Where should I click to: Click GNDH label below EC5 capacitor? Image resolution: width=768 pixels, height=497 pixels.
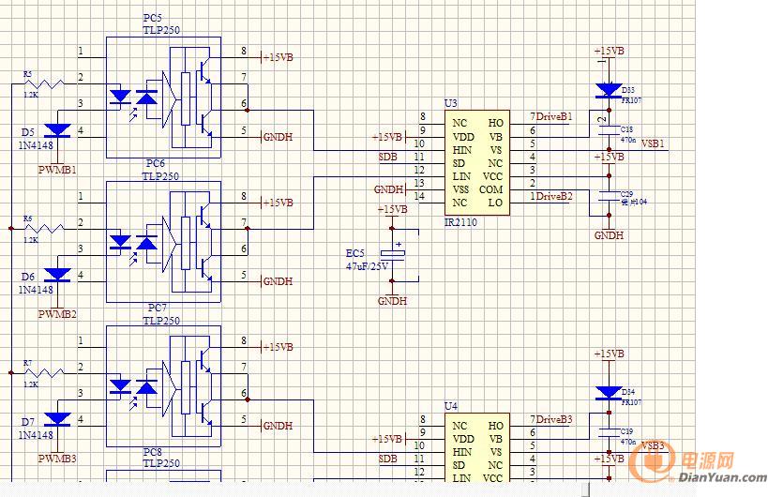(x=392, y=301)
